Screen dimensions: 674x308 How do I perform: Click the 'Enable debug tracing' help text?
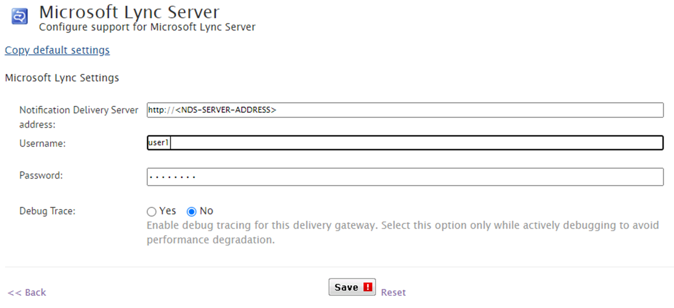[x=403, y=232]
